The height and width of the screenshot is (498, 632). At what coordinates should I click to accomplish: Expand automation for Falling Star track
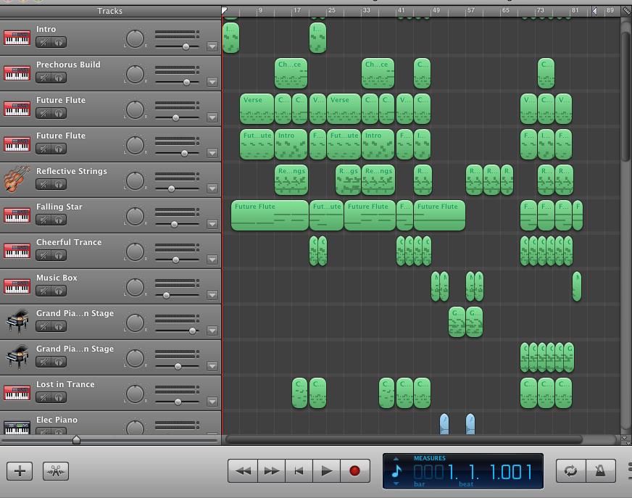pos(212,224)
